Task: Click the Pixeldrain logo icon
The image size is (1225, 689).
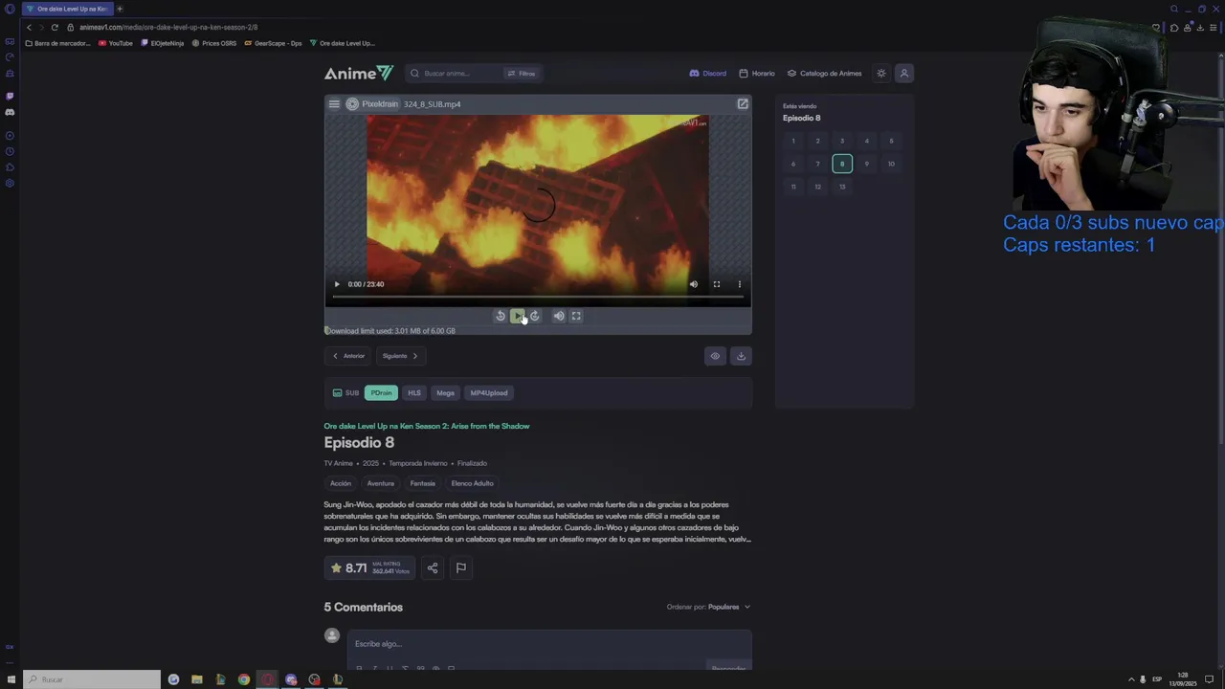Action: [352, 104]
